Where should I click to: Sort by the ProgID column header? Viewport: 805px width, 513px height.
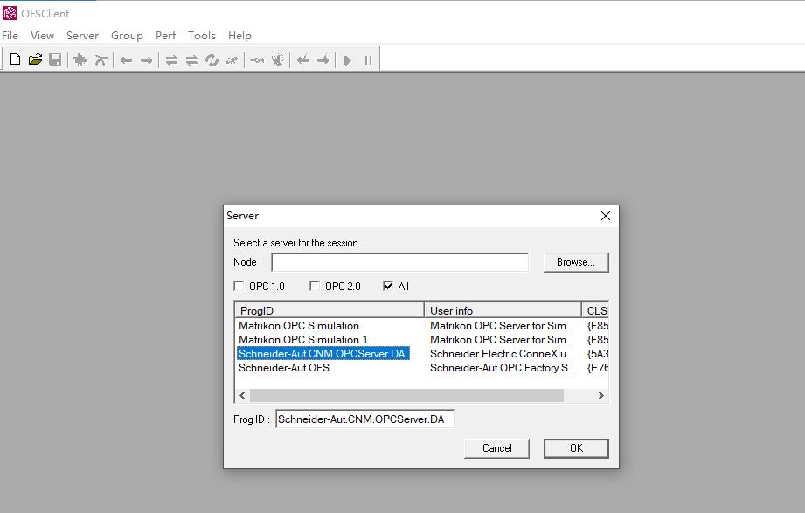click(x=330, y=310)
